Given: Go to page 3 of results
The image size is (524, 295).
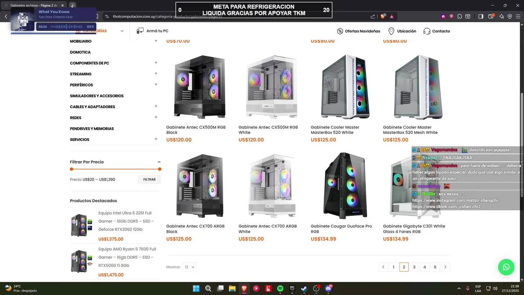Looking at the screenshot, I should pyautogui.click(x=414, y=267).
